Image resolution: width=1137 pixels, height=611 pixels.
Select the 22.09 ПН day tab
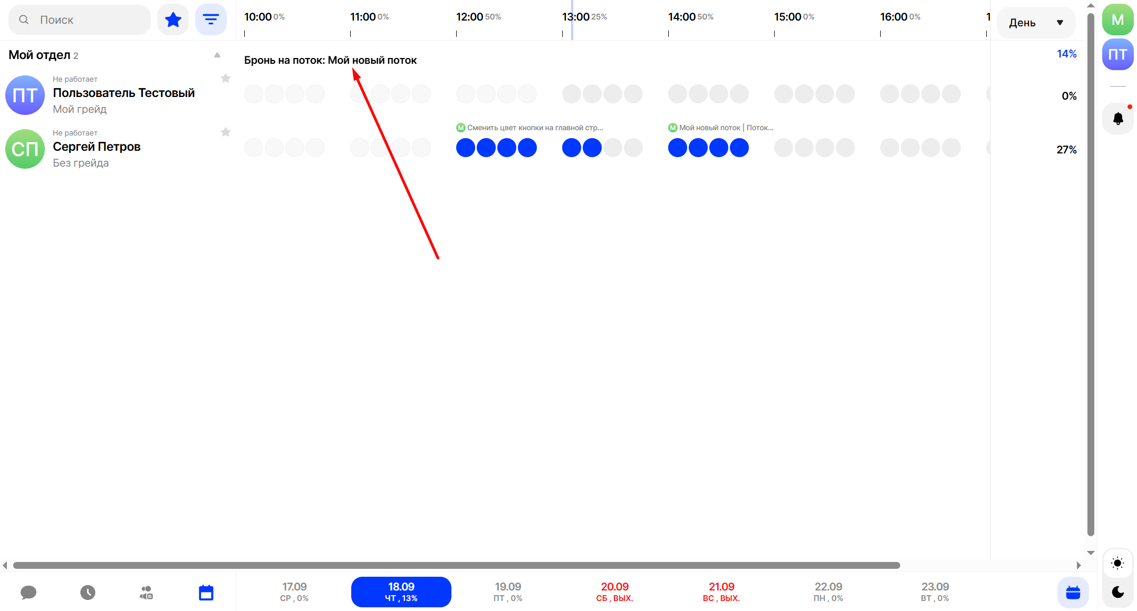pos(828,591)
